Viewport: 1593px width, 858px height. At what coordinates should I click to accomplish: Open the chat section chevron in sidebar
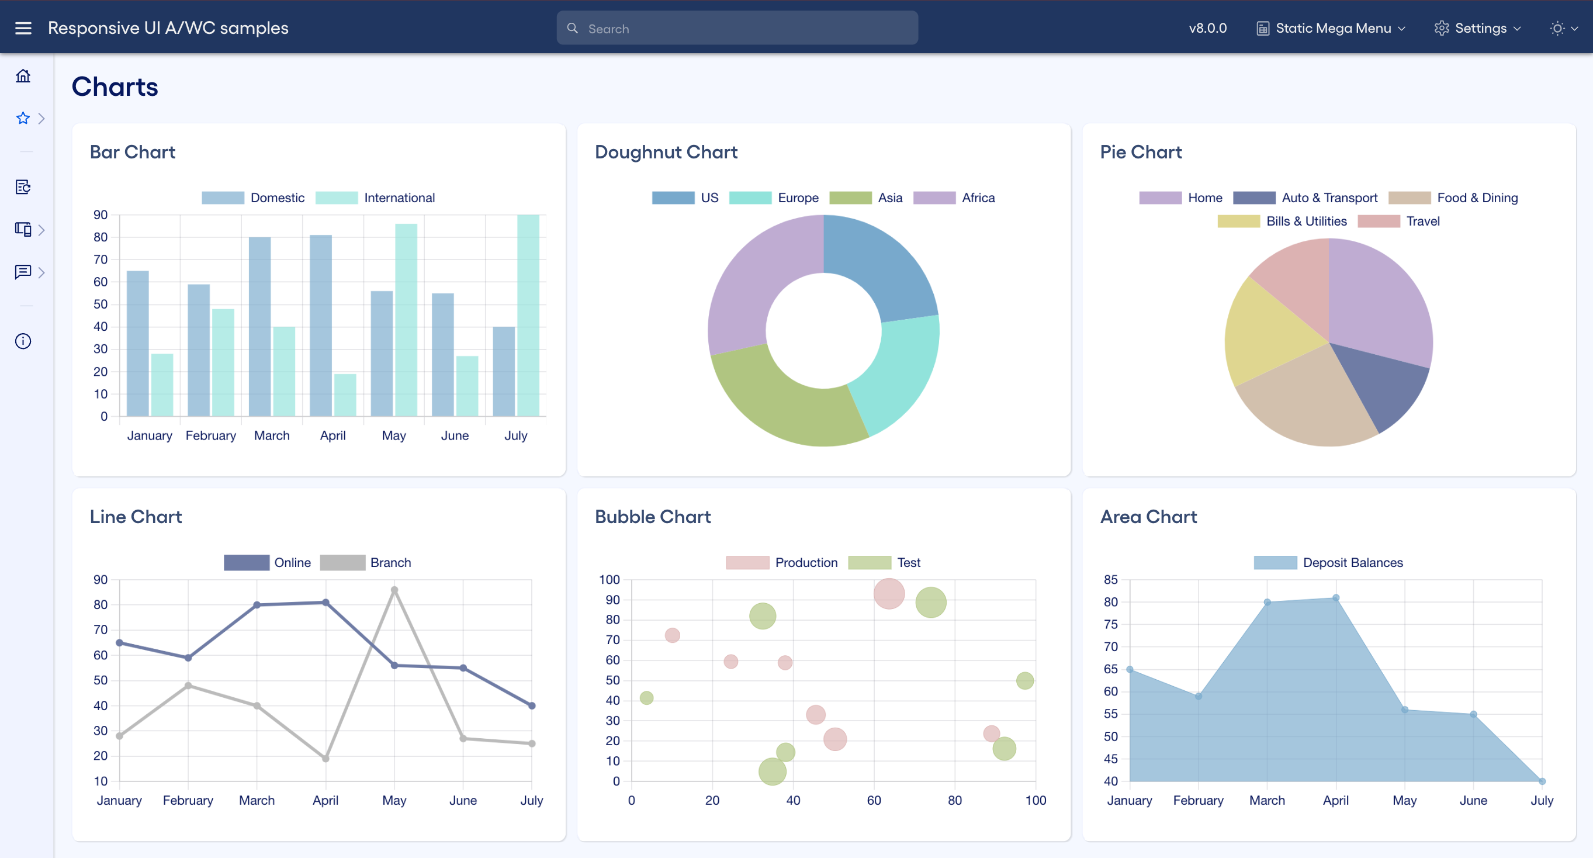(41, 272)
